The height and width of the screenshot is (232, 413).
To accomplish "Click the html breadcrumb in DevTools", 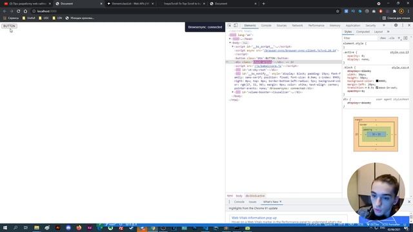I will coord(230,196).
